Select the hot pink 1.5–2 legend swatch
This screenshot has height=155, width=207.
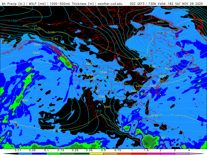[153, 154]
